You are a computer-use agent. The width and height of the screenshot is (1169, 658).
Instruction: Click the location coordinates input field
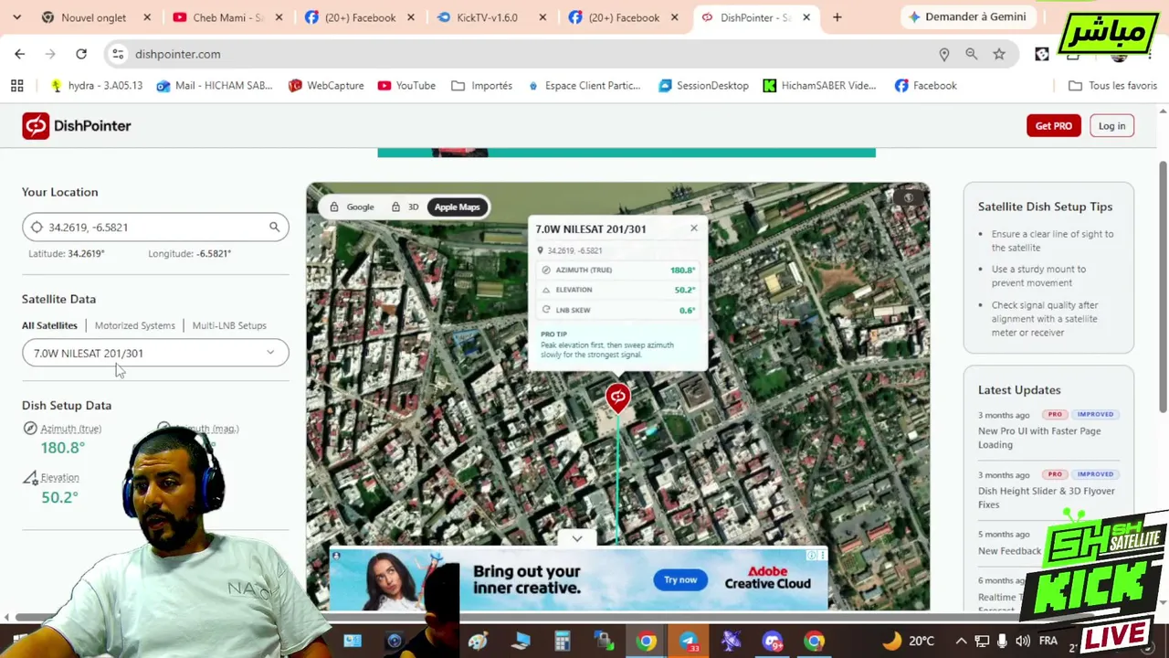(x=155, y=227)
